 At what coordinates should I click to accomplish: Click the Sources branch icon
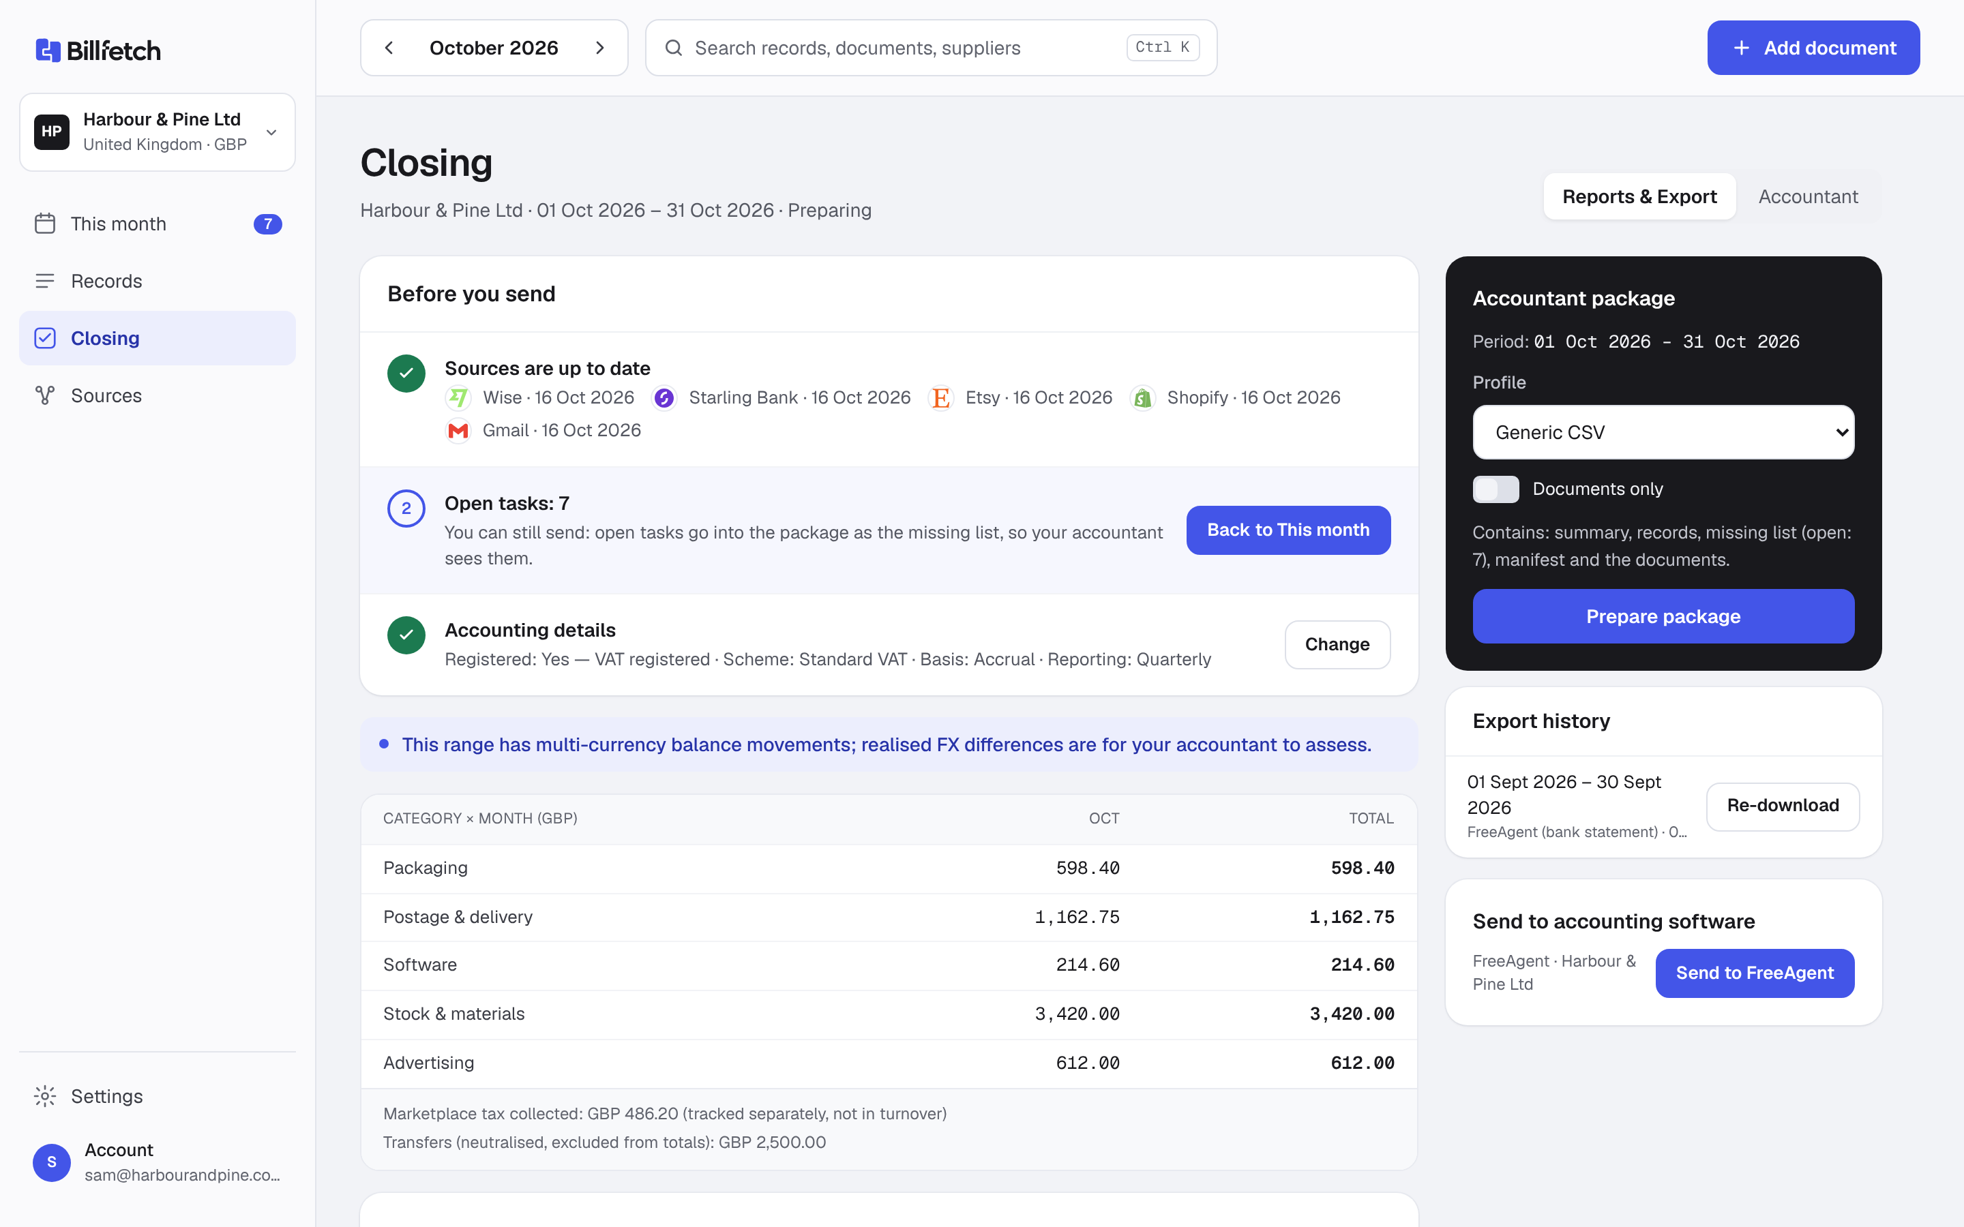click(44, 395)
